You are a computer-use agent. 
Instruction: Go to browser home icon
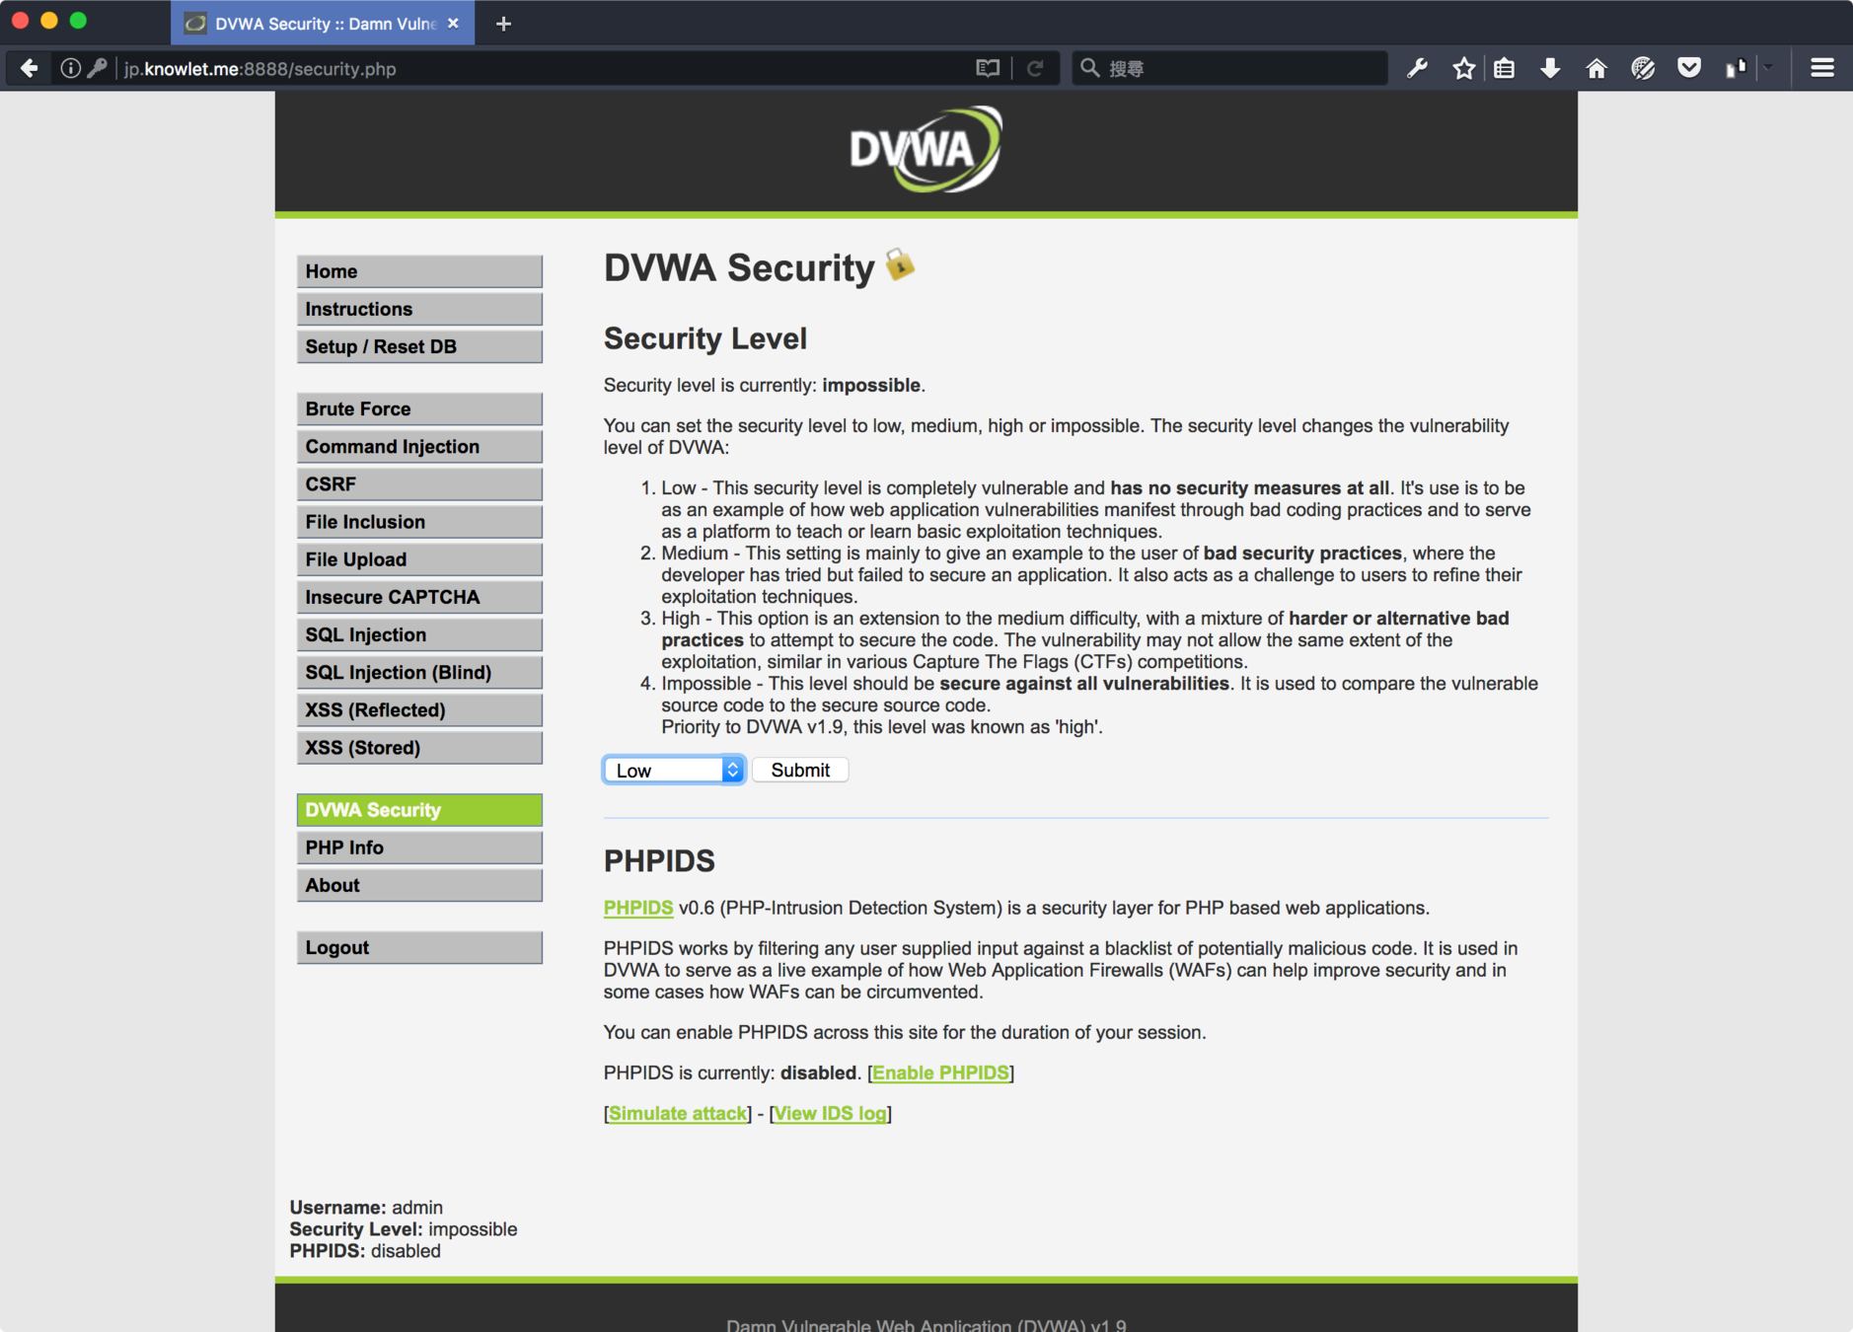(1596, 68)
